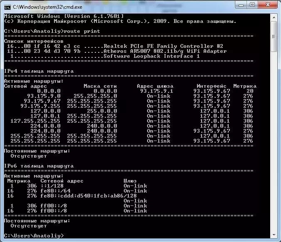Click the scrollbar down arrow
Image resolution: width=281 pixels, height=242 pixels.
(274, 235)
